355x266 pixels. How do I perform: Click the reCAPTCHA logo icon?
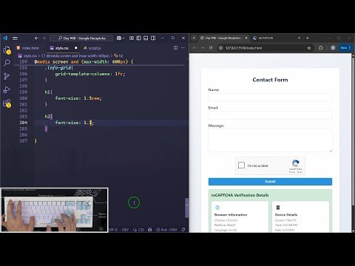tap(296, 163)
